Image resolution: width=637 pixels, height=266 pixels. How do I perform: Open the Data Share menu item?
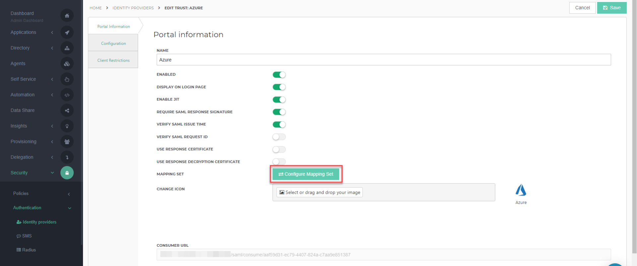(23, 110)
